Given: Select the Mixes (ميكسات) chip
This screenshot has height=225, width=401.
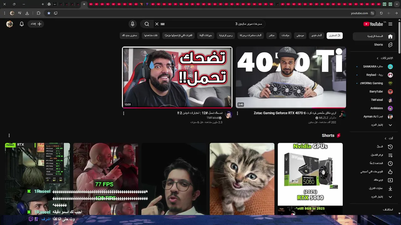Looking at the screenshot, I should (x=285, y=36).
